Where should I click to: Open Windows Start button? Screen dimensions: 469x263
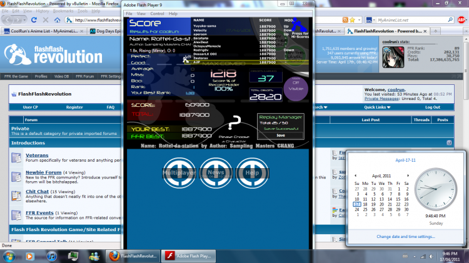pos(9,256)
